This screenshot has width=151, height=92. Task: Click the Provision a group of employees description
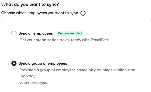tap(77, 73)
